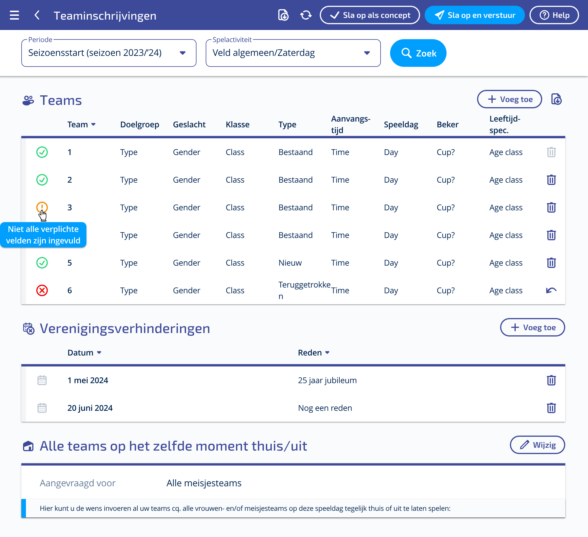Click the red cross status of team 6

pos(42,290)
